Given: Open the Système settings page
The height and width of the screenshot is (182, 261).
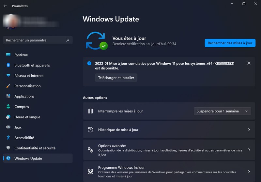Looking at the screenshot, I should point(38,55).
